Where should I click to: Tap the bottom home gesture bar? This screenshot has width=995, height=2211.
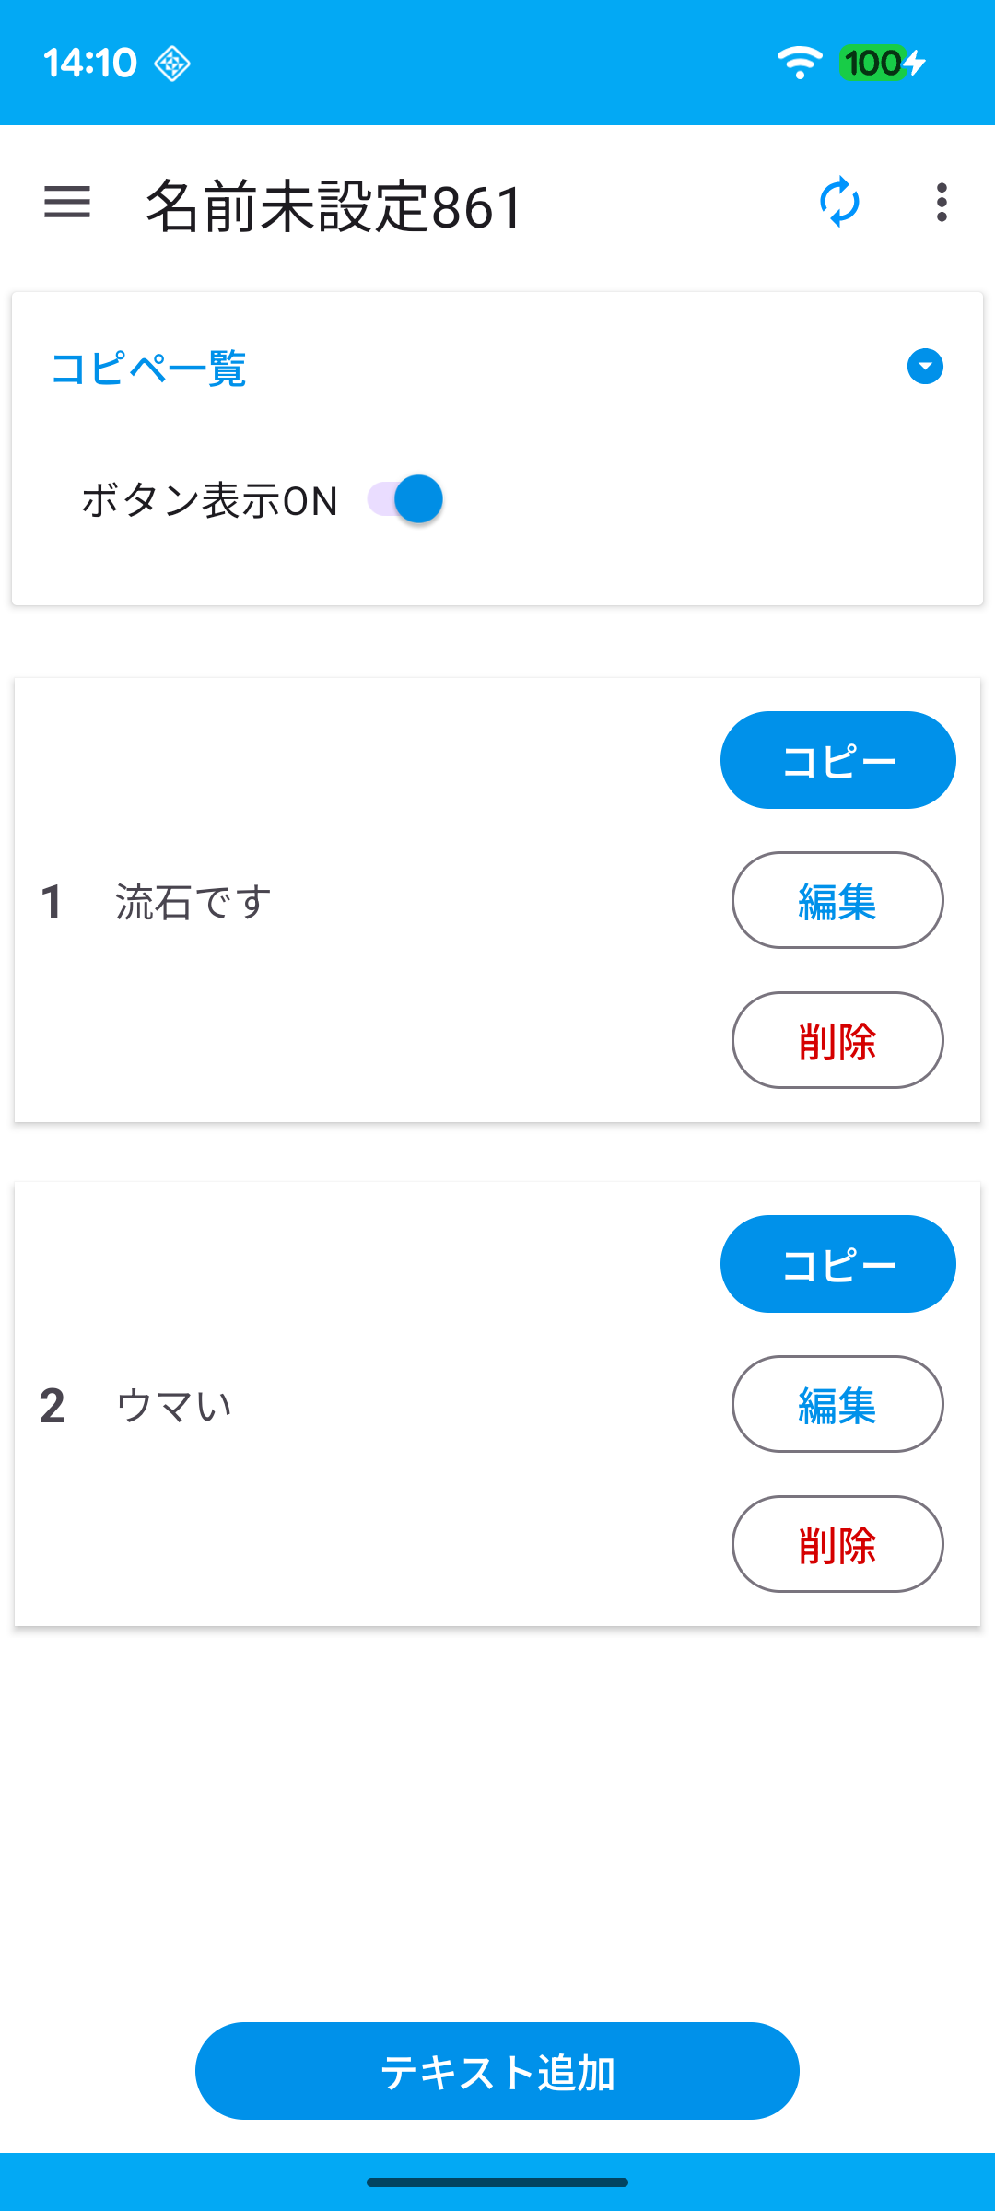pos(497,2182)
